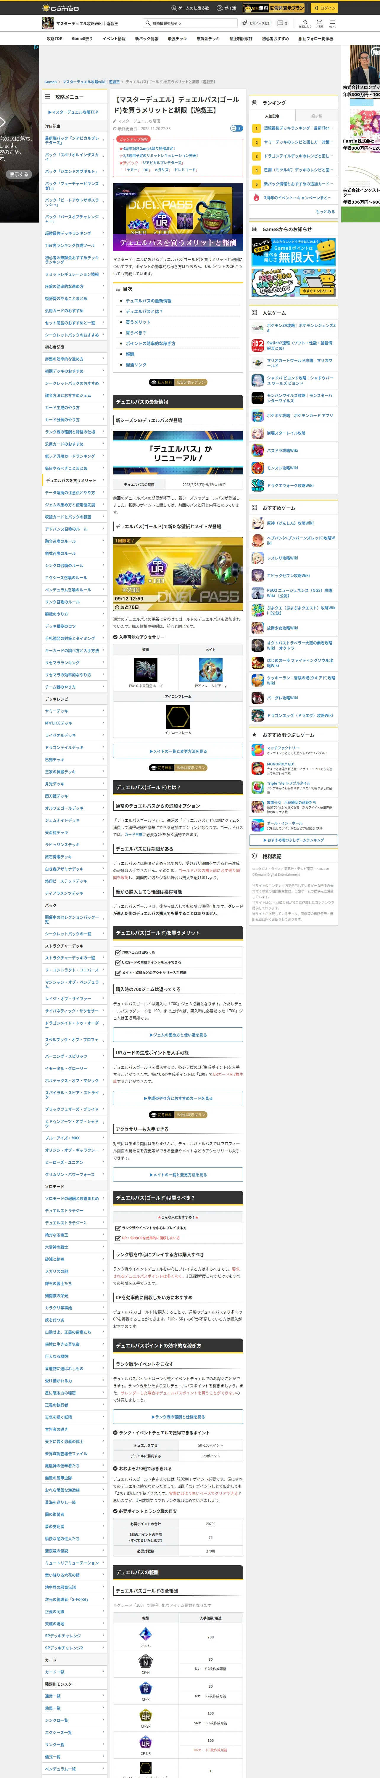380x1778 pixels.
Task: Click the CP-SR reward icon
Action: (x=146, y=1715)
